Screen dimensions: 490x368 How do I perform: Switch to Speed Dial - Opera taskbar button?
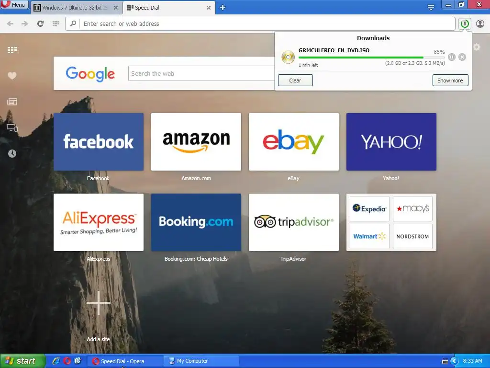coord(124,361)
